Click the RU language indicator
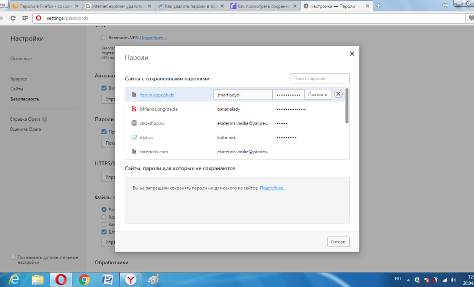 (398, 279)
